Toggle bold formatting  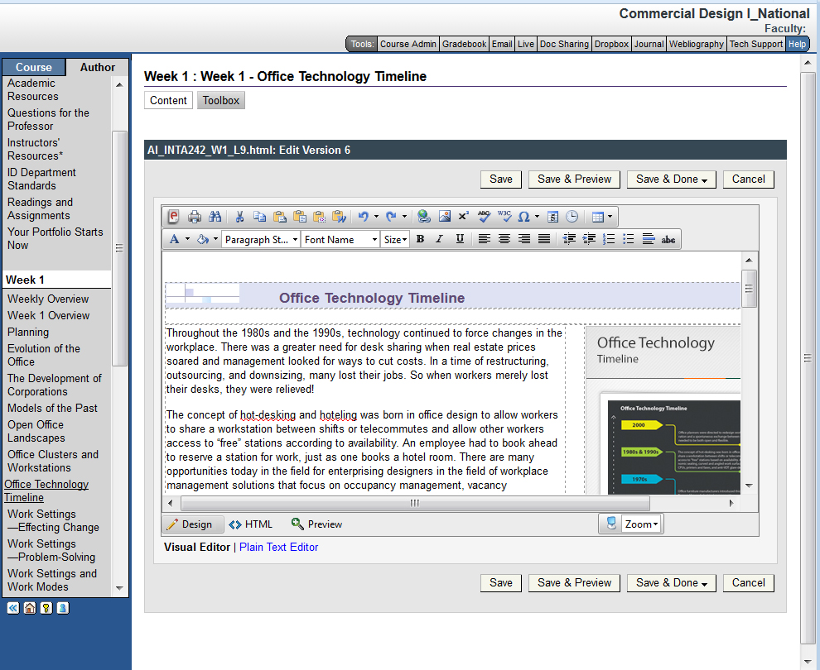[x=420, y=239]
